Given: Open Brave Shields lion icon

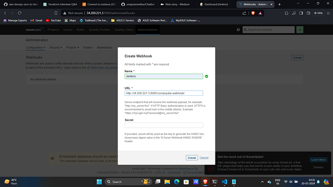Looking at the screenshot, I should click(x=253, y=13).
